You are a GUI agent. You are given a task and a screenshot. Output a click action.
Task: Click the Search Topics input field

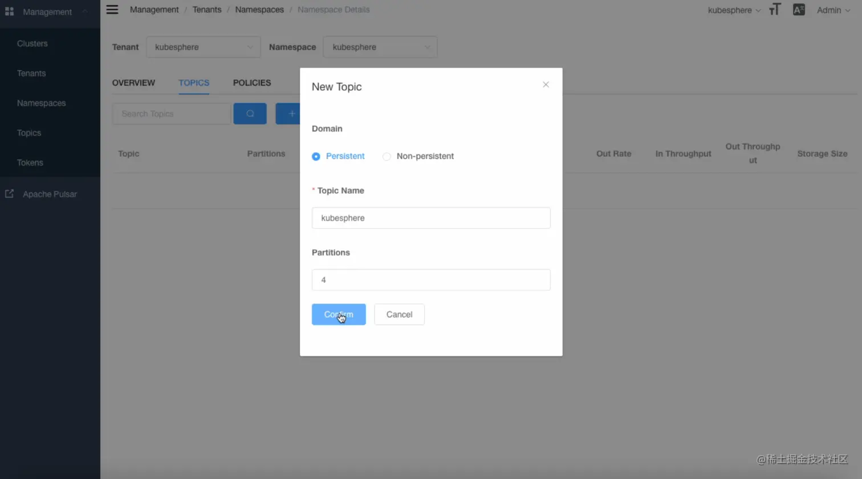point(172,113)
